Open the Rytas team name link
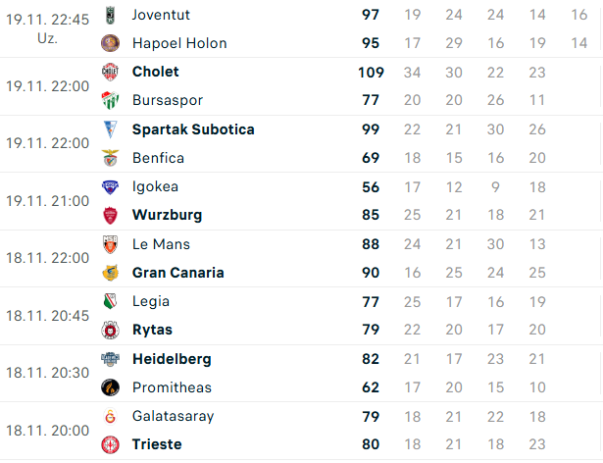Viewport: 603px width, 463px height. point(154,330)
